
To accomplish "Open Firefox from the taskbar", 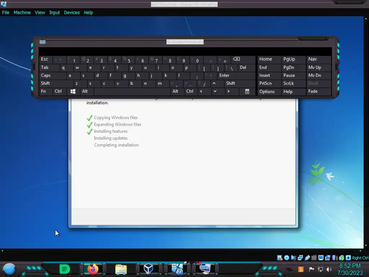I will (x=93, y=269).
